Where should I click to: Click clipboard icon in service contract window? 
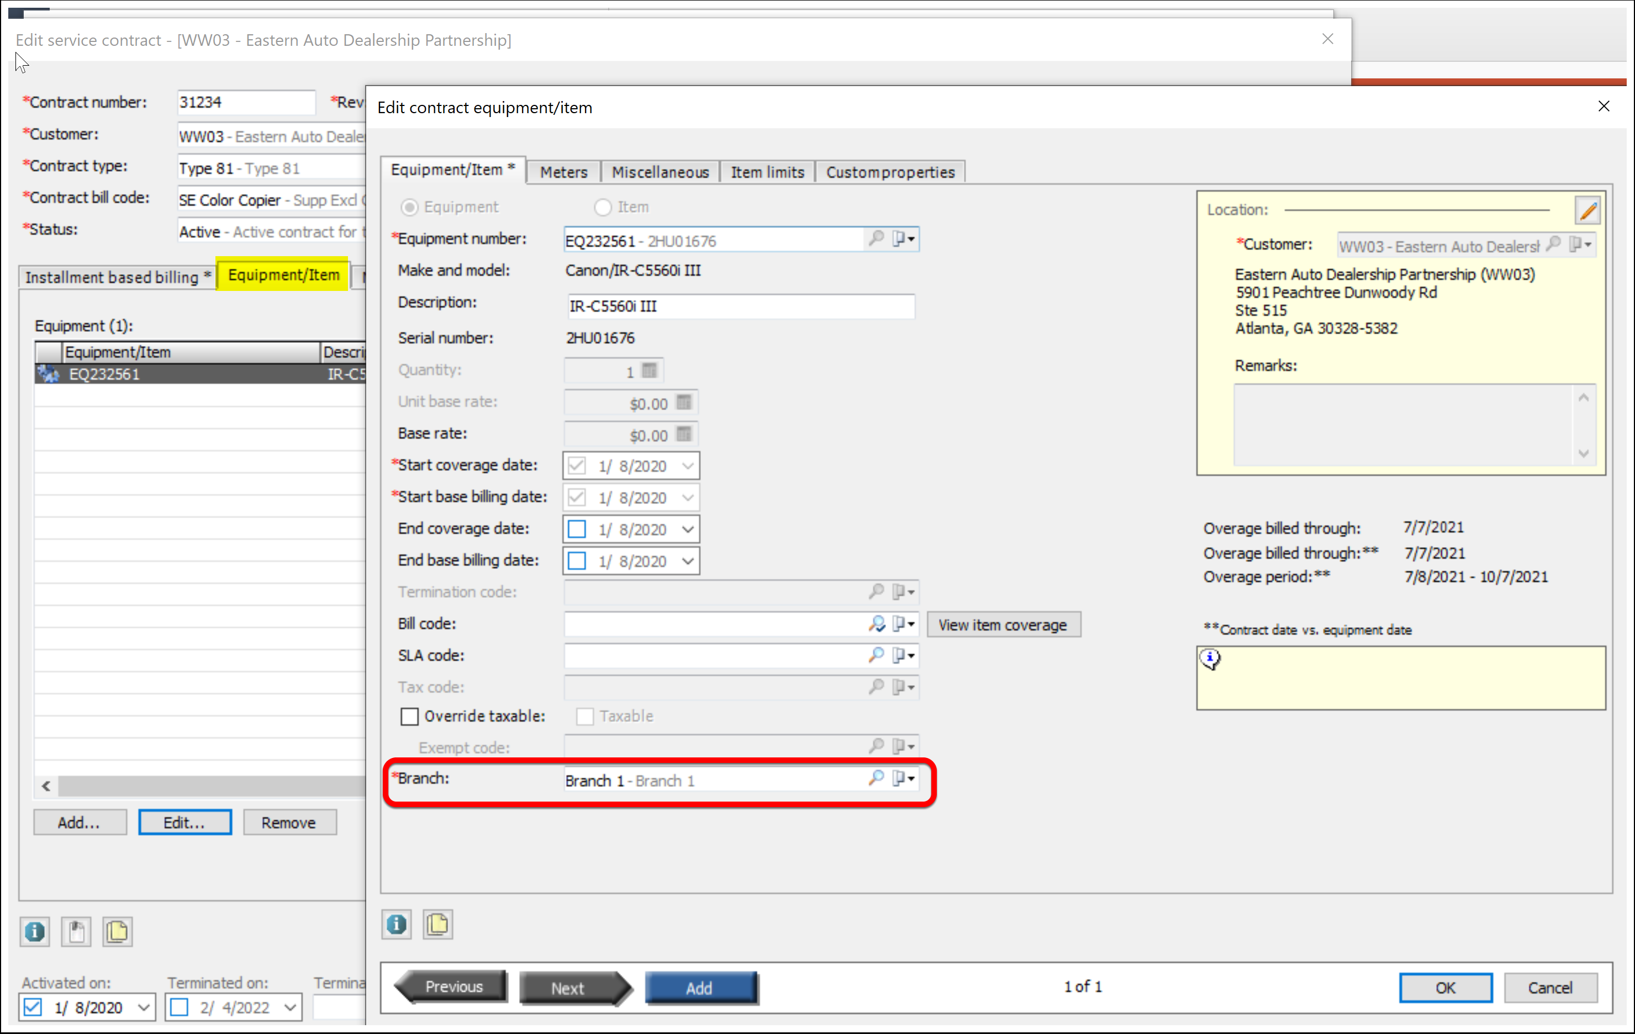[x=76, y=931]
